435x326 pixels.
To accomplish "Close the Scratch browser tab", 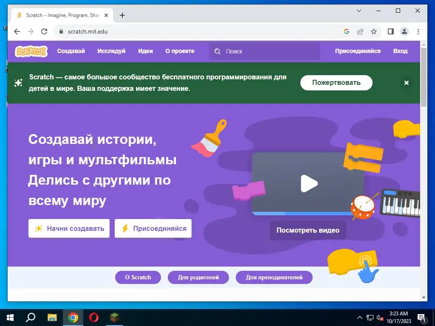I will [106, 15].
